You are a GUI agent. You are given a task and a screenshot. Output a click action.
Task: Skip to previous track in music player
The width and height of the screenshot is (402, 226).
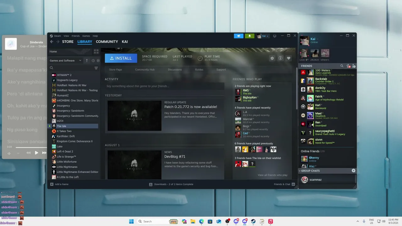click(x=28, y=153)
